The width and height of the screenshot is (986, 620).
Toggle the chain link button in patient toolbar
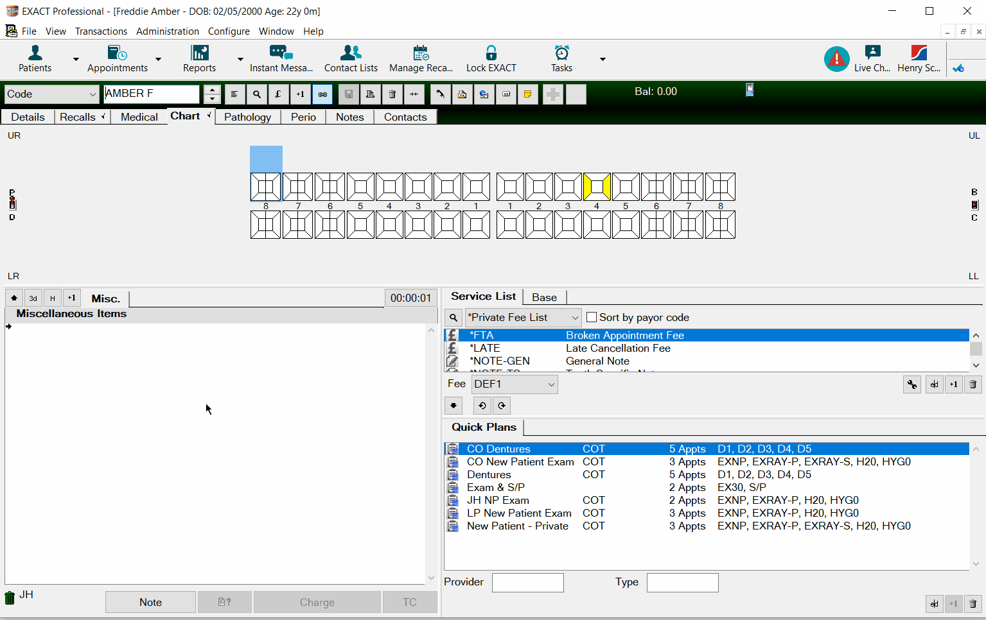point(322,94)
